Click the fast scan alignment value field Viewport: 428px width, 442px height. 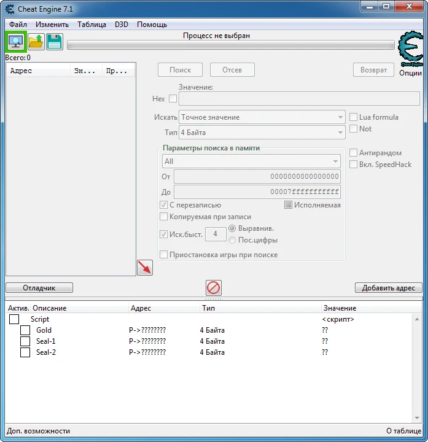[216, 234]
